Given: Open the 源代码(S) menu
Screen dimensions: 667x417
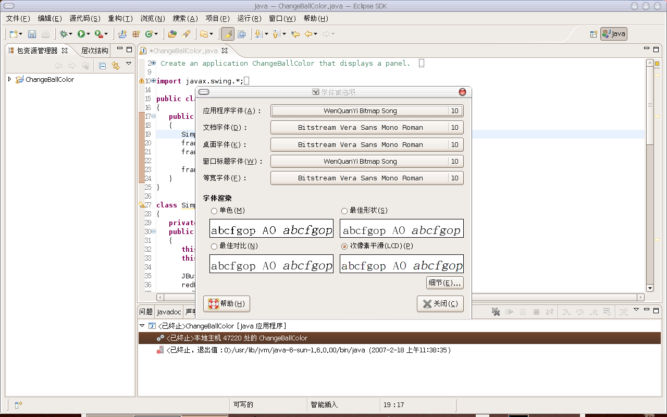Looking at the screenshot, I should point(85,18).
